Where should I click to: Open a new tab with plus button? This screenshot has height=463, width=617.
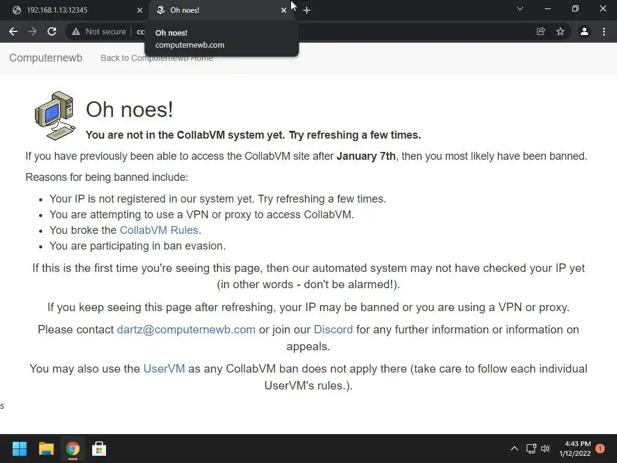[307, 10]
